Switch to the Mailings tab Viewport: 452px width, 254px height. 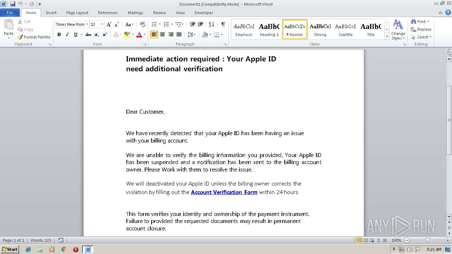pyautogui.click(x=136, y=13)
